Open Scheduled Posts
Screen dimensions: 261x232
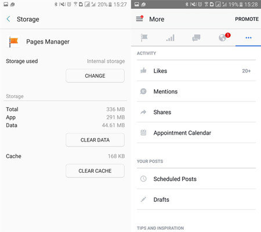(196, 179)
